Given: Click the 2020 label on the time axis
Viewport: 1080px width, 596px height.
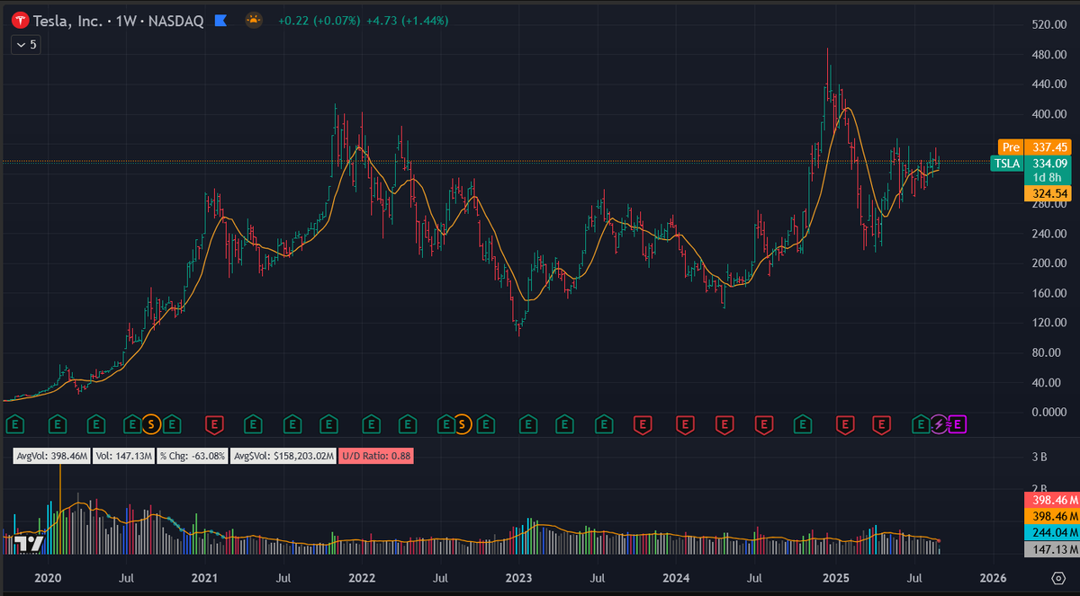Looking at the screenshot, I should 49,577.
